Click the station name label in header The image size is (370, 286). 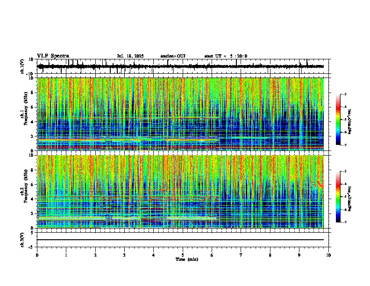point(173,56)
